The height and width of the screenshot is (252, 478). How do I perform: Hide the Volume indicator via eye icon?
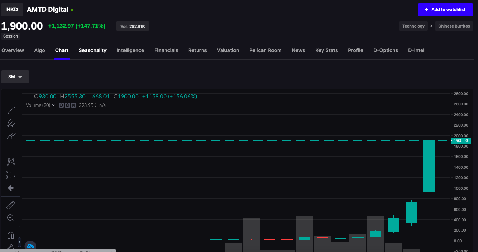(61, 105)
